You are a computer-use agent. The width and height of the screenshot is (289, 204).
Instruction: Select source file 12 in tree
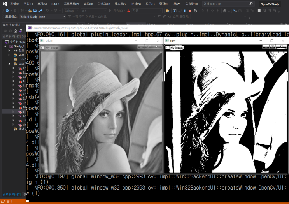(21, 116)
